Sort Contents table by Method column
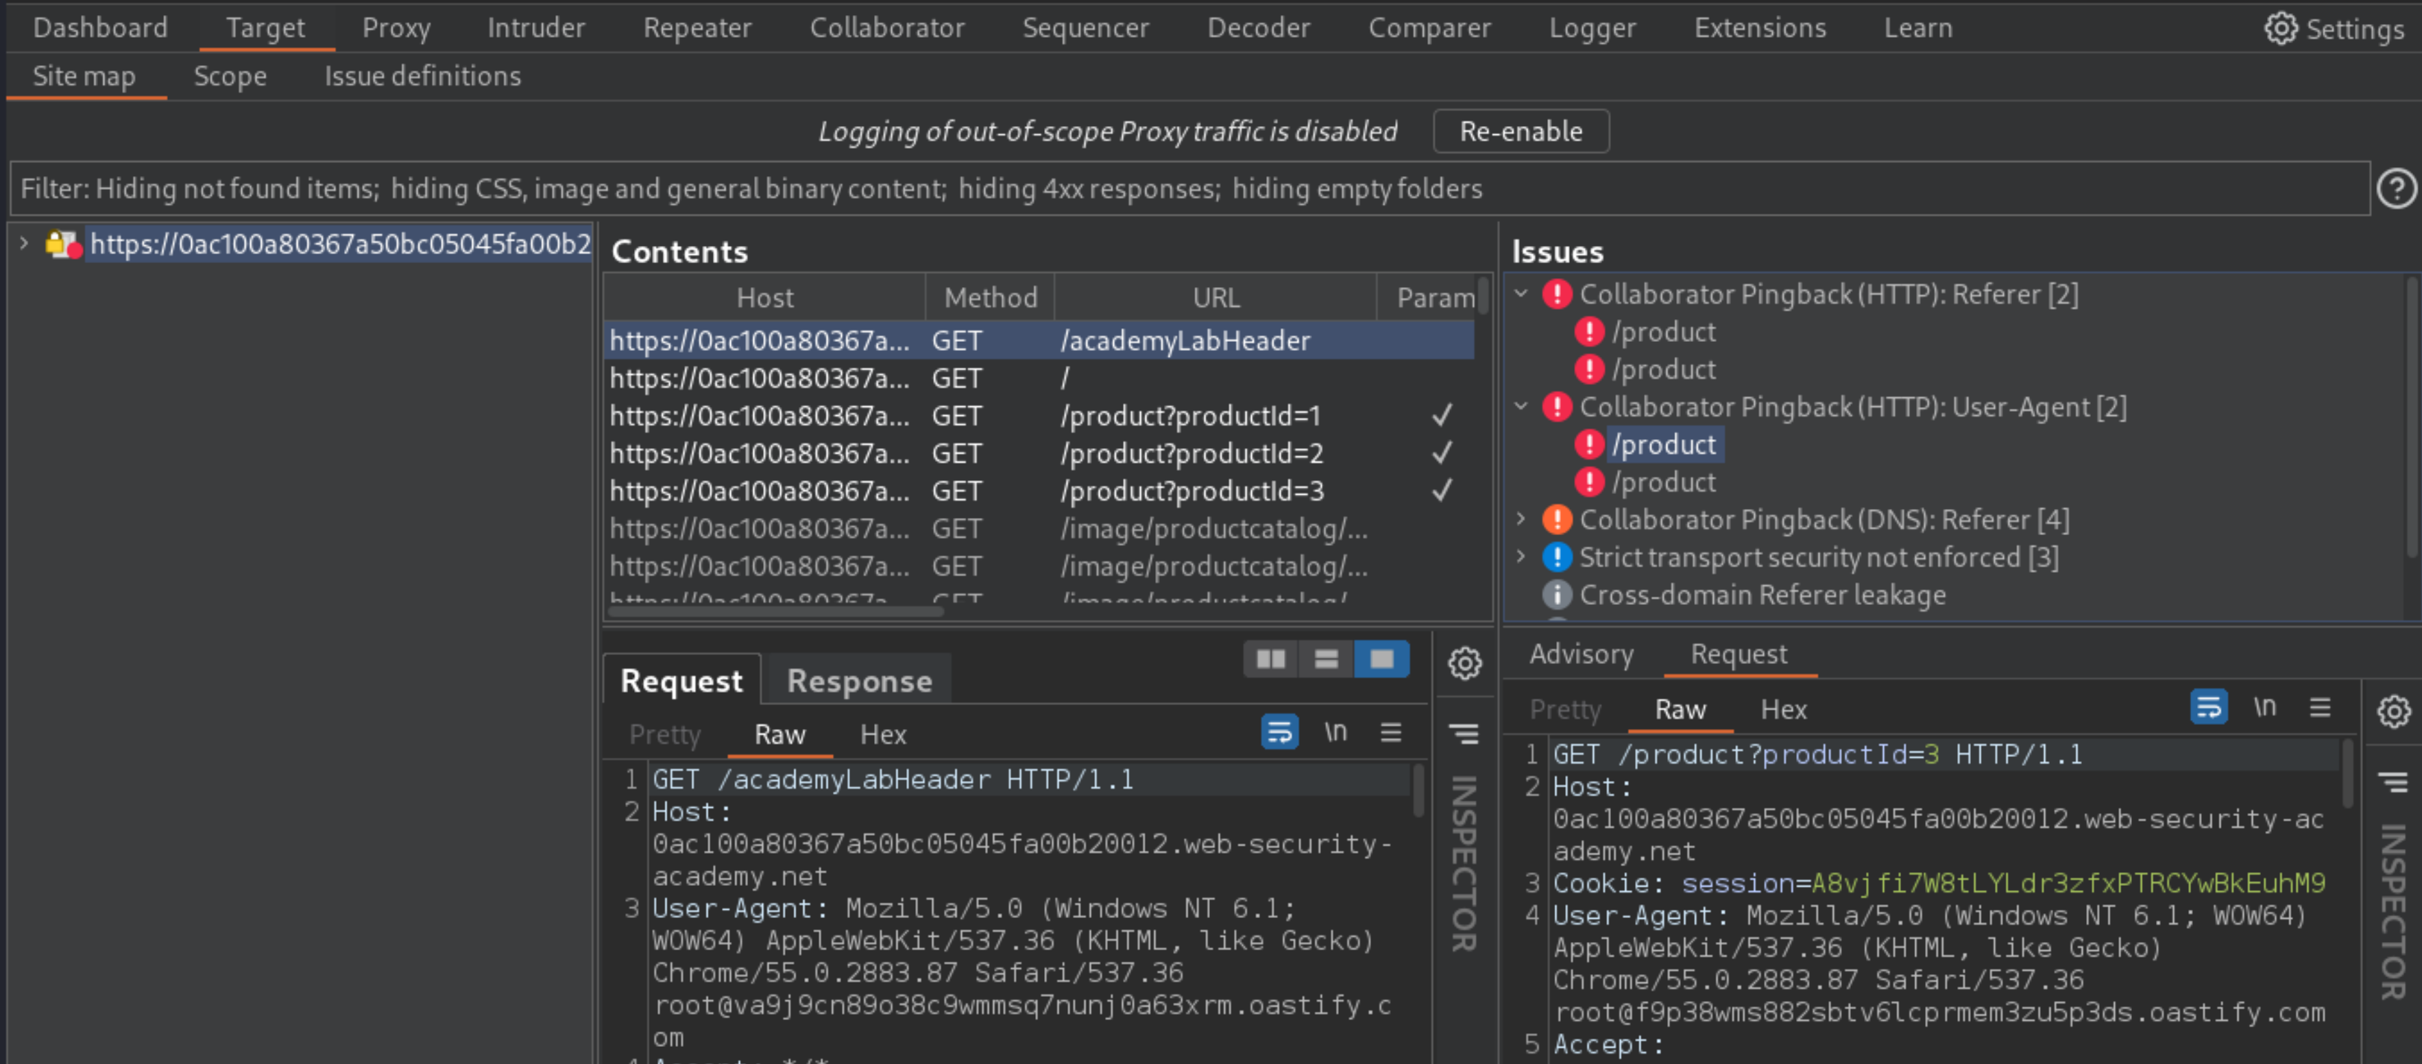Viewport: 2422px width, 1064px height. point(990,297)
